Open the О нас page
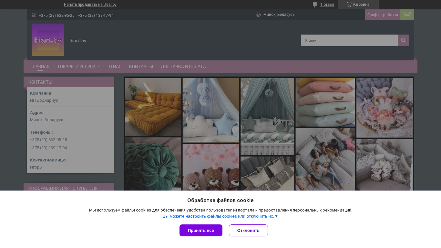The width and height of the screenshot is (441, 248). click(x=115, y=67)
